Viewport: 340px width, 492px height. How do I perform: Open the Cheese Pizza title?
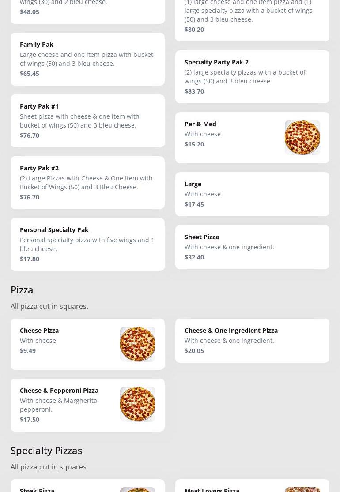[39, 331]
